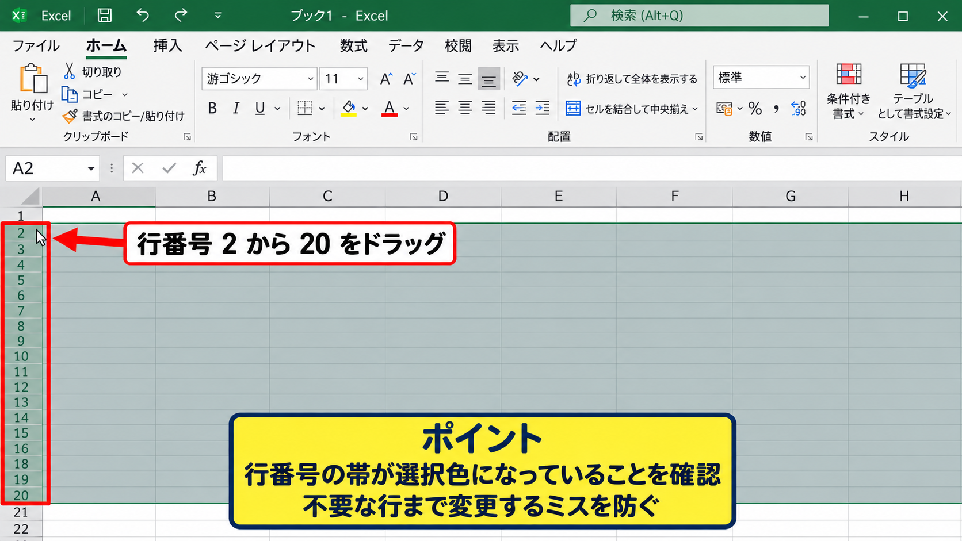Toggle bold formatting
Image resolution: width=962 pixels, height=541 pixels.
pyautogui.click(x=212, y=108)
